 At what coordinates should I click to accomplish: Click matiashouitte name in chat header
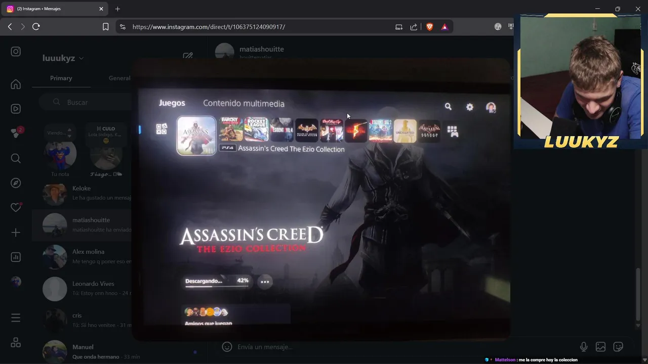point(262,49)
